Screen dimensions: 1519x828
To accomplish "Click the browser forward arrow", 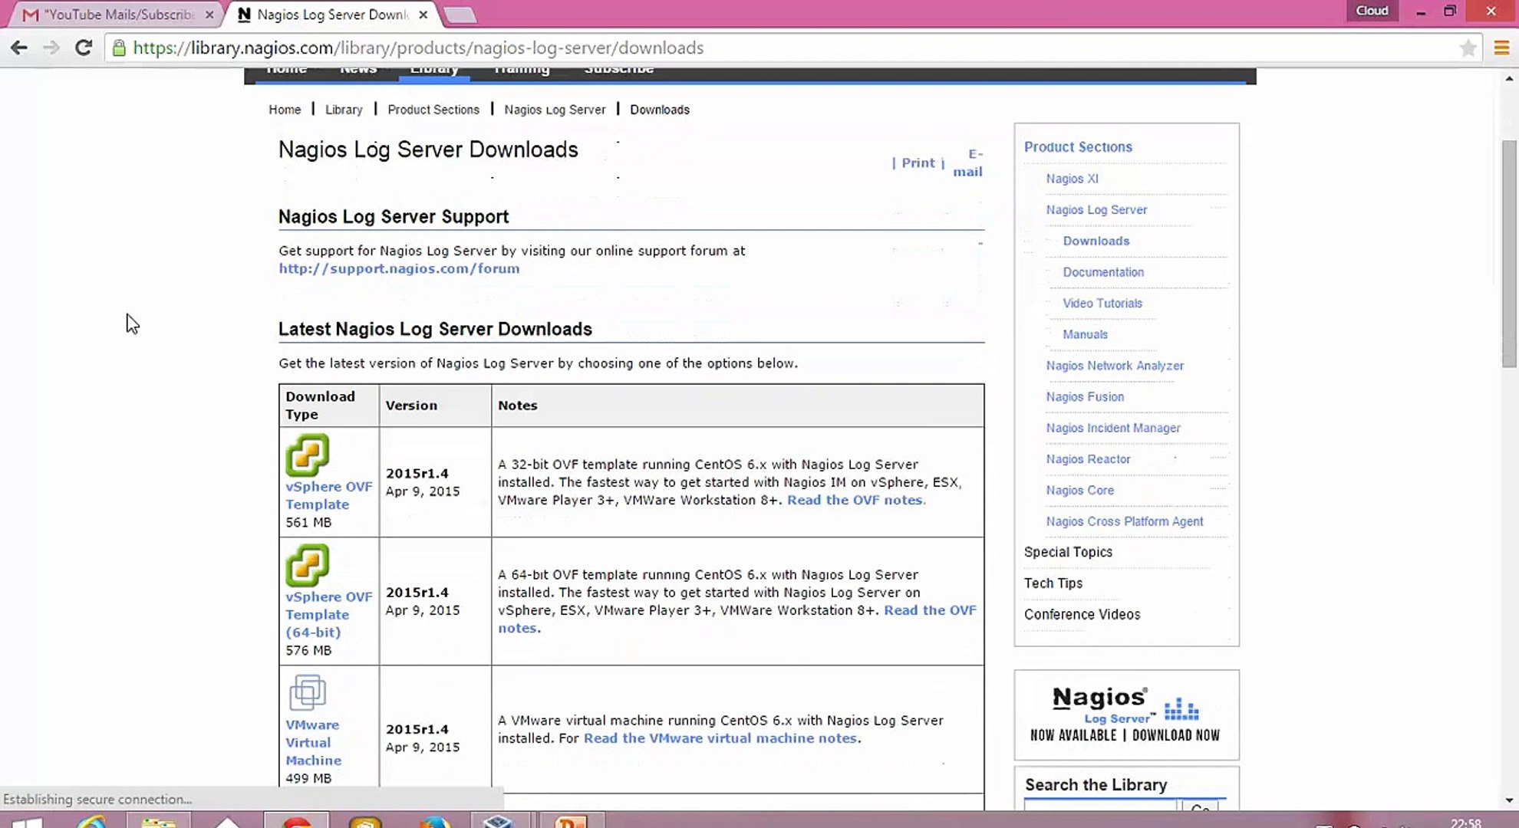I will click(x=51, y=48).
